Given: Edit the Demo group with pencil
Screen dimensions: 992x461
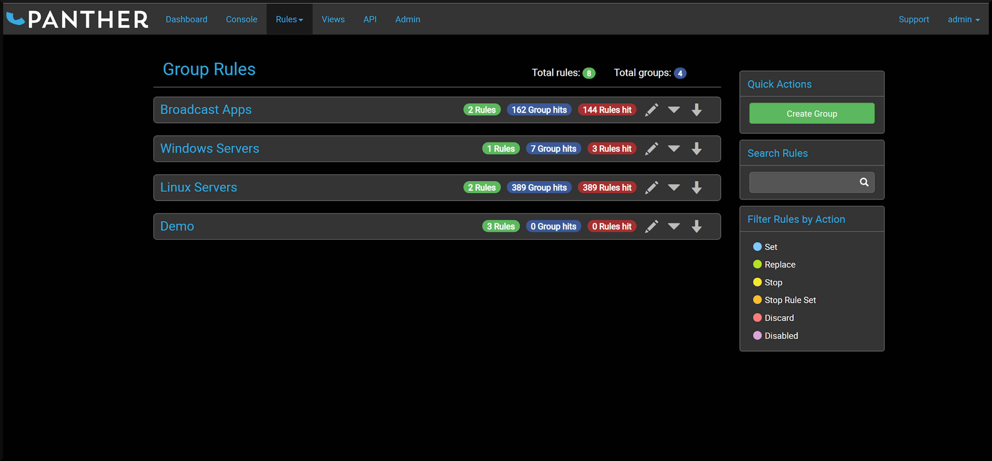Looking at the screenshot, I should [652, 227].
